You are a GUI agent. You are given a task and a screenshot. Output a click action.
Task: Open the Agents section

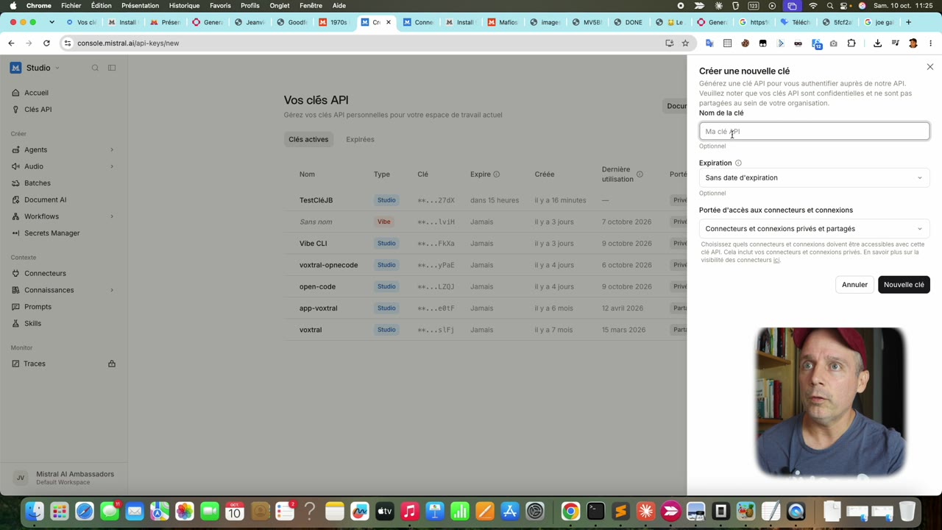(x=35, y=149)
